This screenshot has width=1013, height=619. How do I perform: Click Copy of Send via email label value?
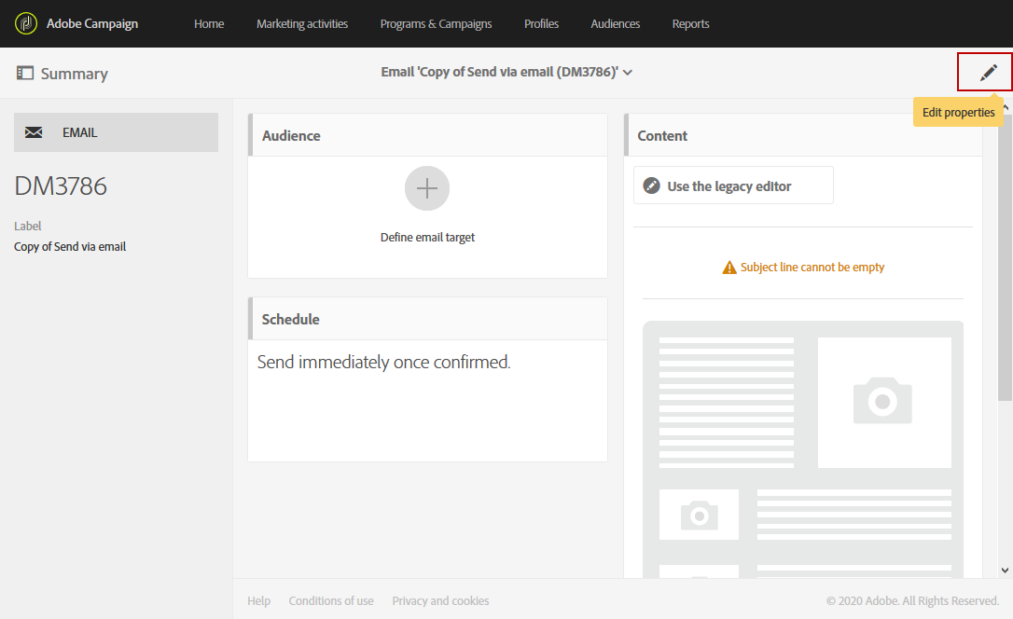point(70,246)
